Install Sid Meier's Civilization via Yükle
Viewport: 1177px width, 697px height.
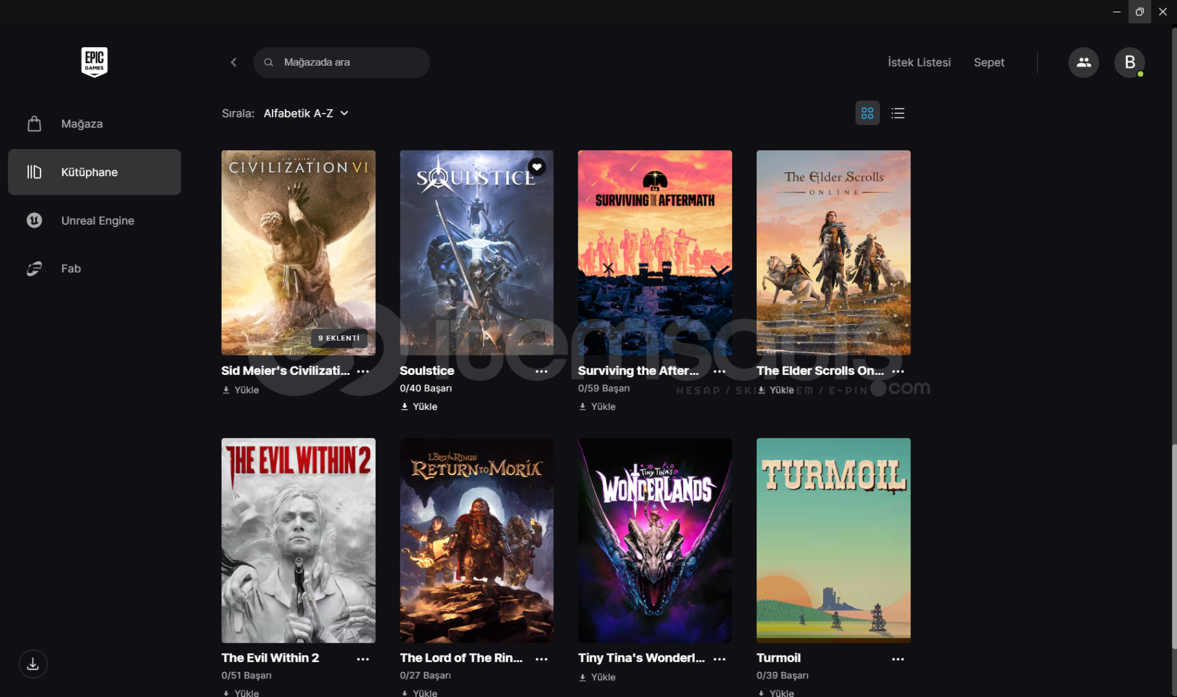tap(240, 390)
